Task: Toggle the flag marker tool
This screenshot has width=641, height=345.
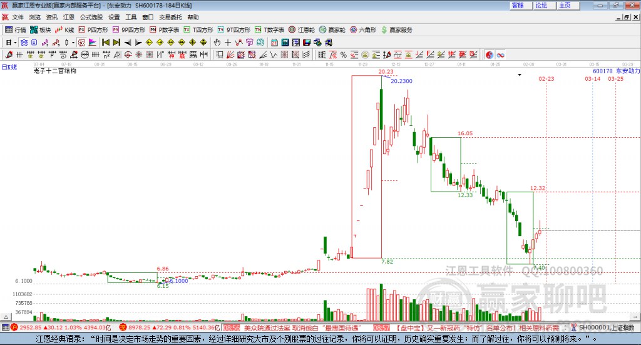Action: [x=93, y=43]
